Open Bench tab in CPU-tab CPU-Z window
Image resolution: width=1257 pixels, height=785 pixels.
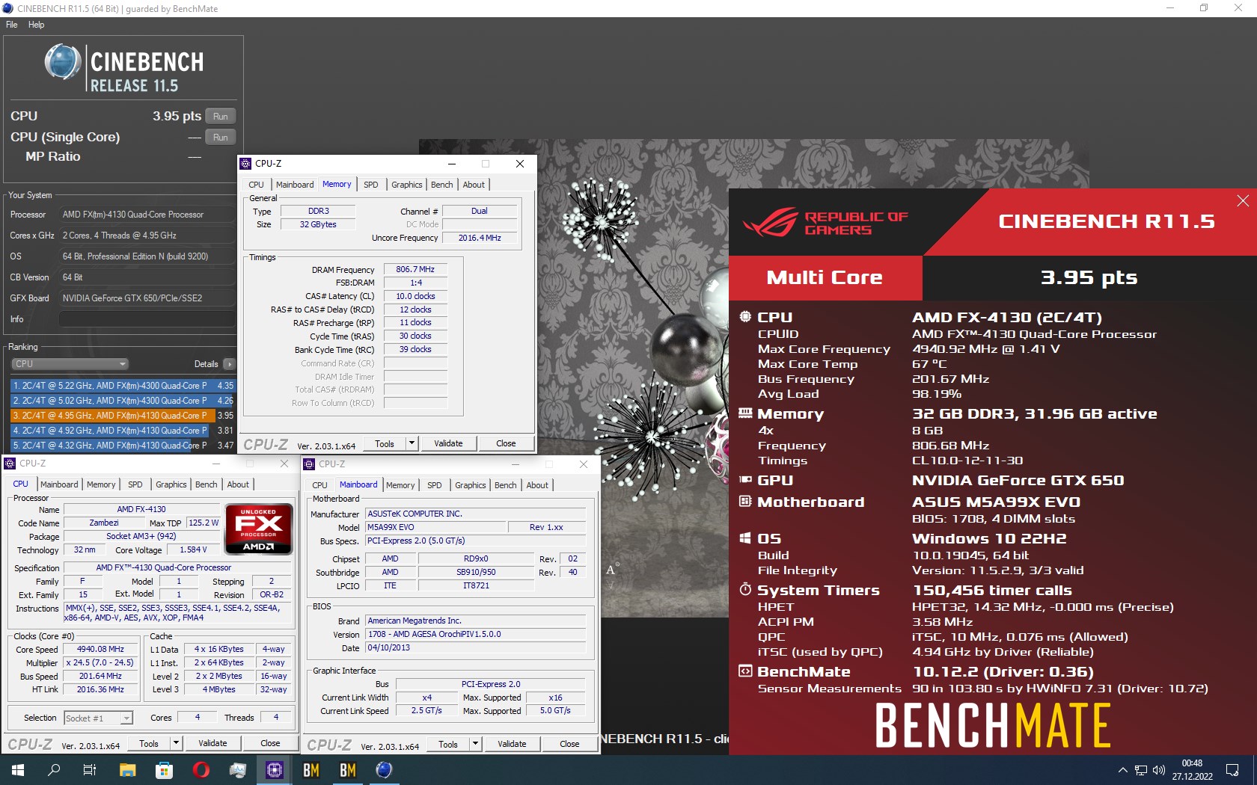(x=207, y=484)
